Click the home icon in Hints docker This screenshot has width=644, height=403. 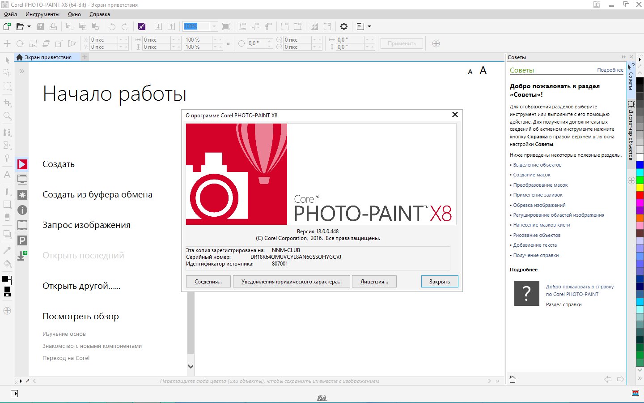coord(513,379)
